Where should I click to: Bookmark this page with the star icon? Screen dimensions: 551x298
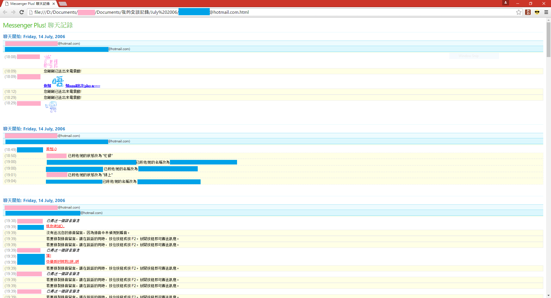tap(519, 12)
